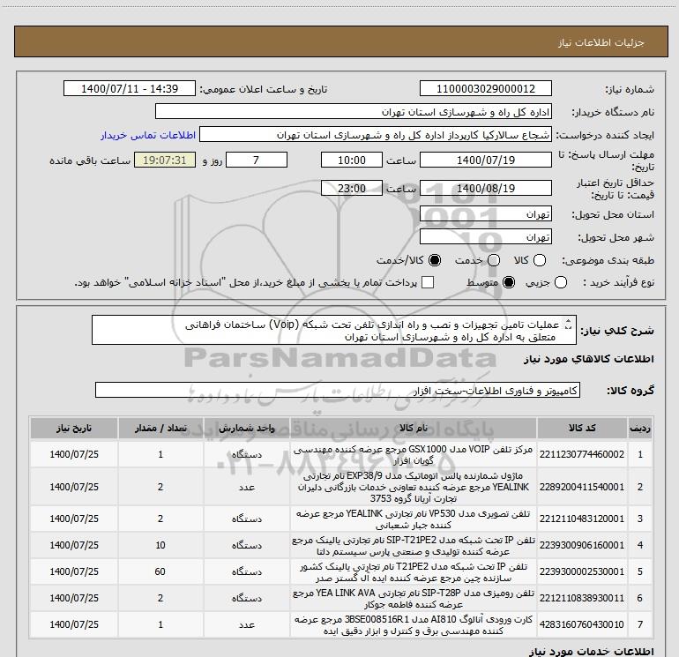Click product code 2212110483120001

pyautogui.click(x=582, y=519)
